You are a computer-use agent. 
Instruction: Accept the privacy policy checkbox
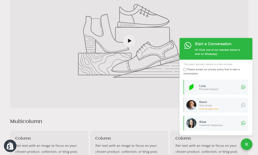pos(185,69)
